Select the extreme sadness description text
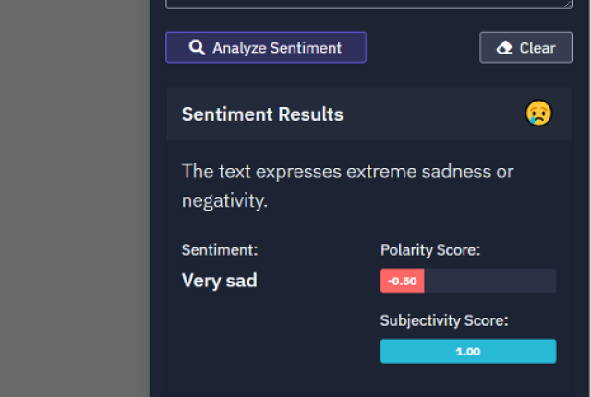 (347, 186)
